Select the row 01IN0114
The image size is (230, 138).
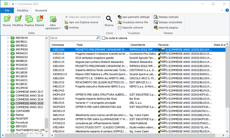point(138,58)
